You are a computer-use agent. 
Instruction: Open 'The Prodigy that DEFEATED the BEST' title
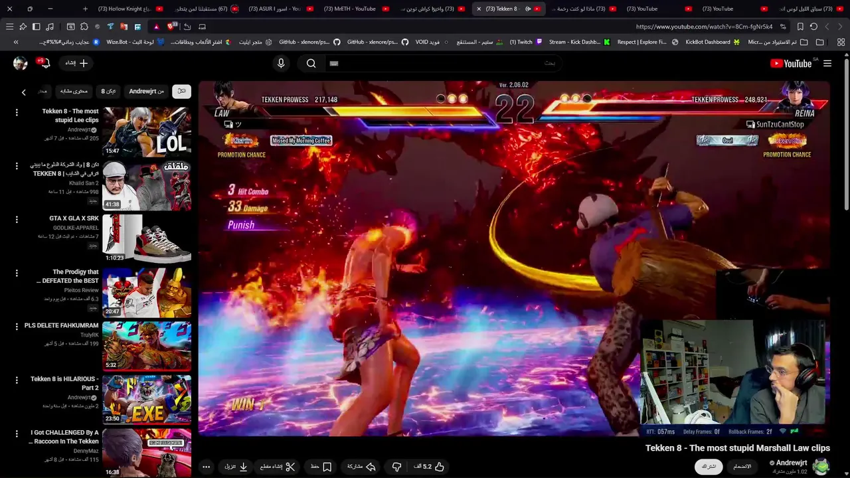(67, 276)
